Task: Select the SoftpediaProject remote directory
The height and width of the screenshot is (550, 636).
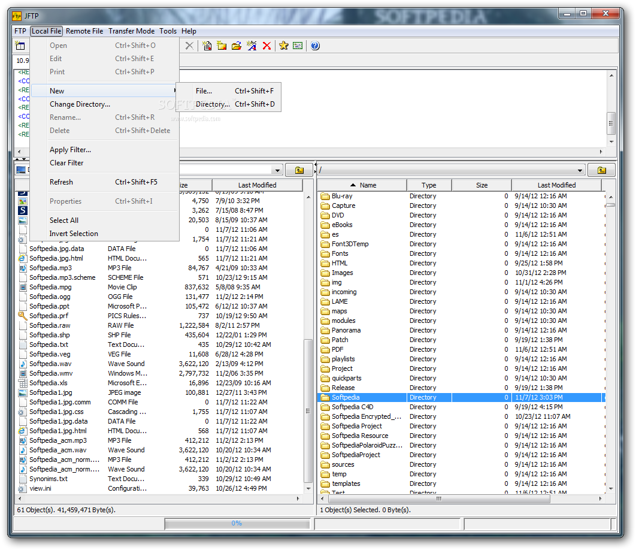Action: [461, 455]
